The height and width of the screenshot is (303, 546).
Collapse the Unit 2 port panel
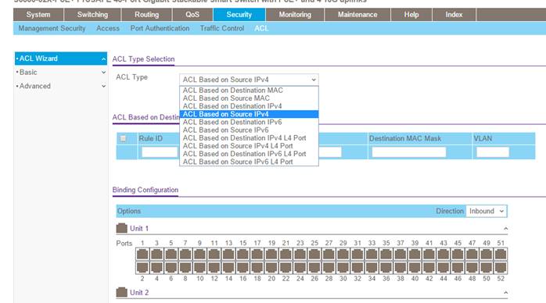pos(505,293)
